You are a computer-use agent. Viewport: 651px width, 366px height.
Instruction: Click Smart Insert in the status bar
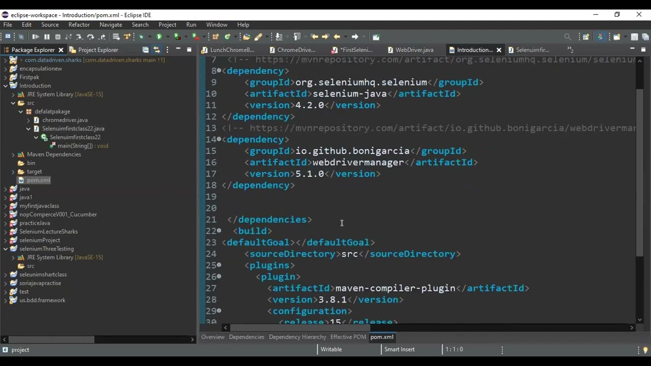coord(399,350)
